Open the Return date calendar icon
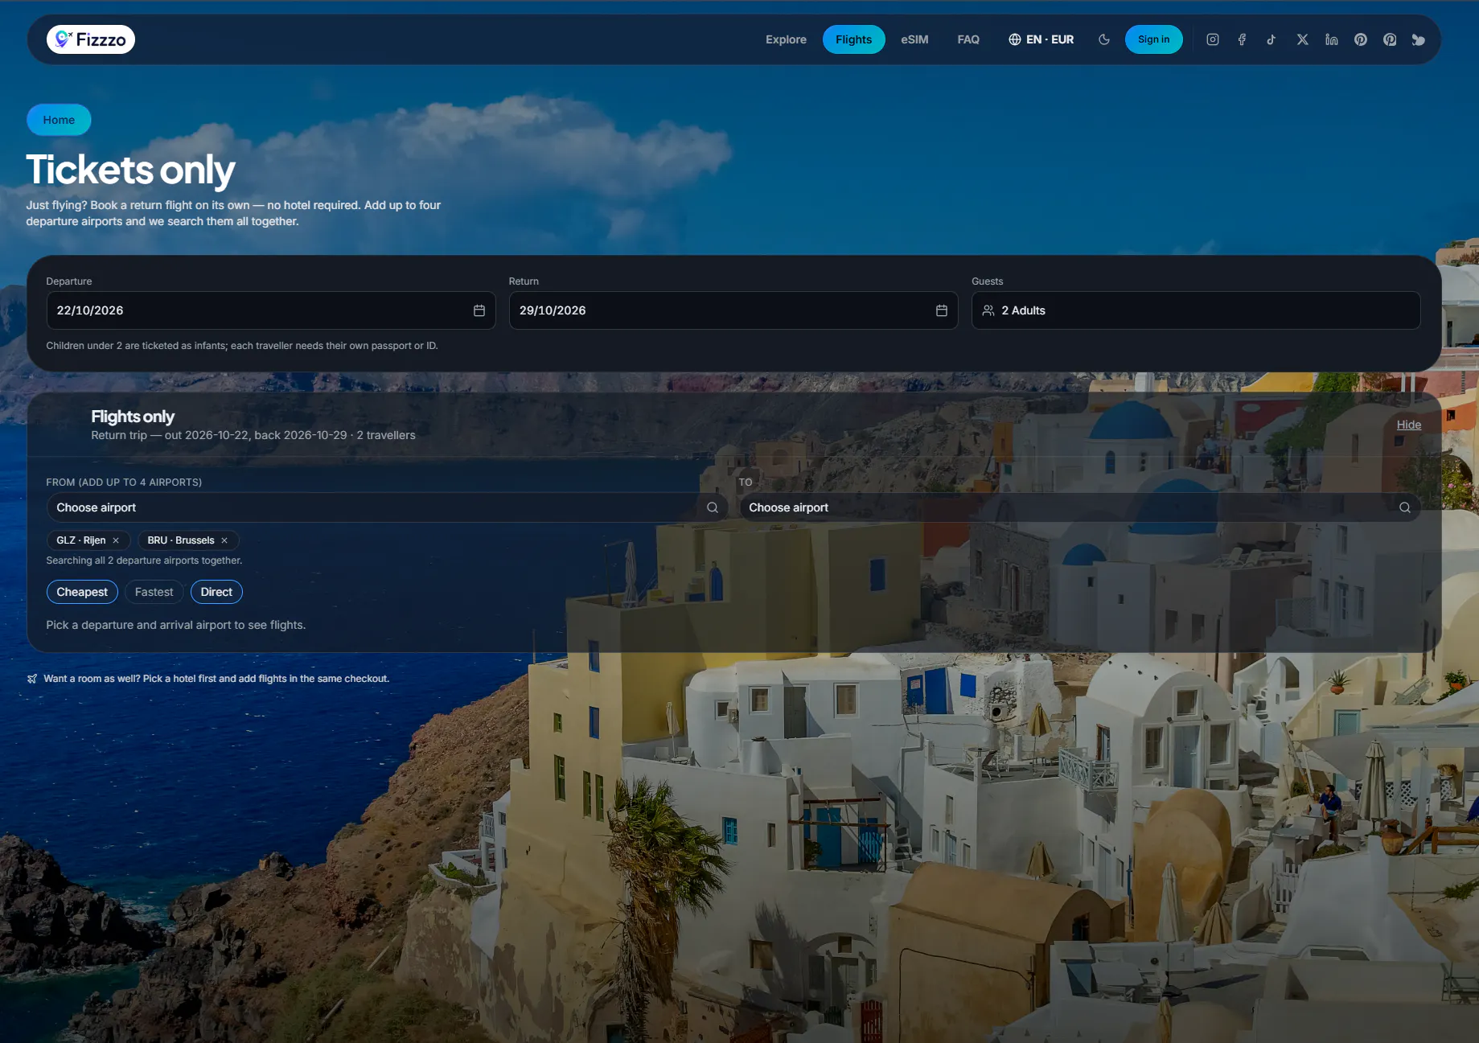The image size is (1479, 1043). pyautogui.click(x=942, y=310)
